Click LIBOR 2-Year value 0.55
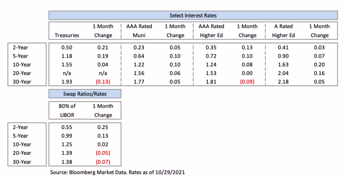 coord(67,127)
